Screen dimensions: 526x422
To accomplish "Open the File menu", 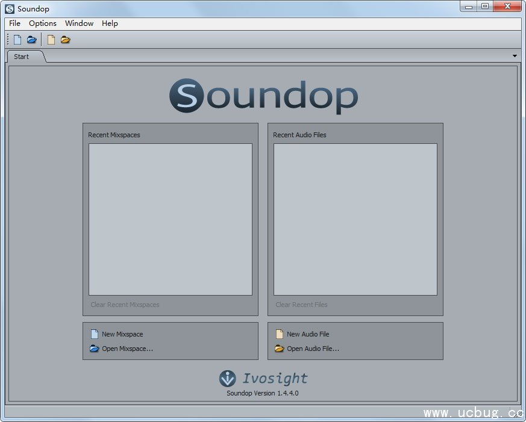I will tap(15, 23).
